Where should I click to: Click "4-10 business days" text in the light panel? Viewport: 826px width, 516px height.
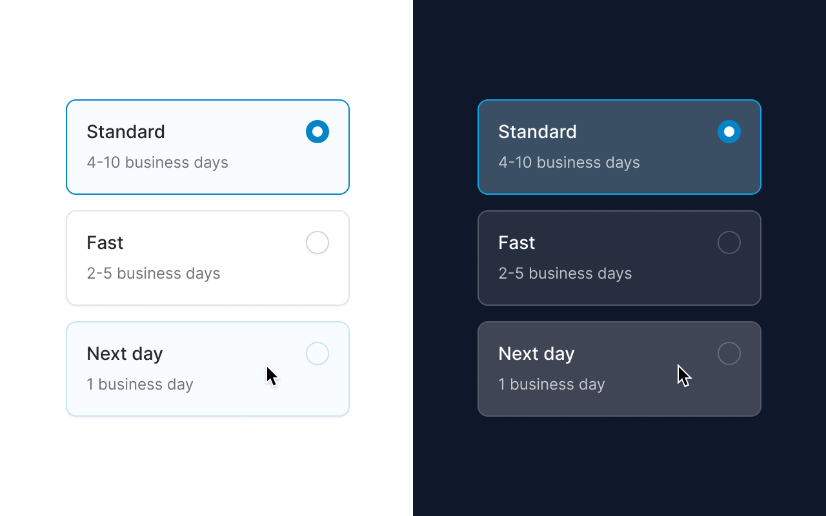coord(157,163)
